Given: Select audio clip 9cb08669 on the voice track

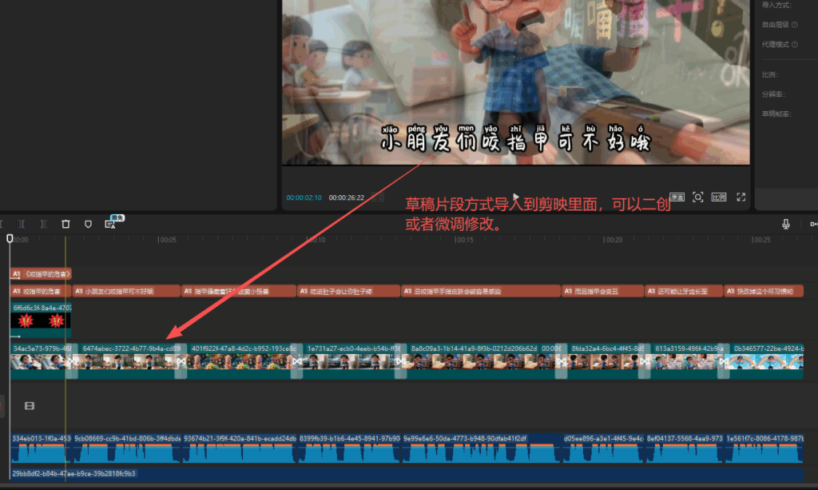Looking at the screenshot, I should 126,449.
